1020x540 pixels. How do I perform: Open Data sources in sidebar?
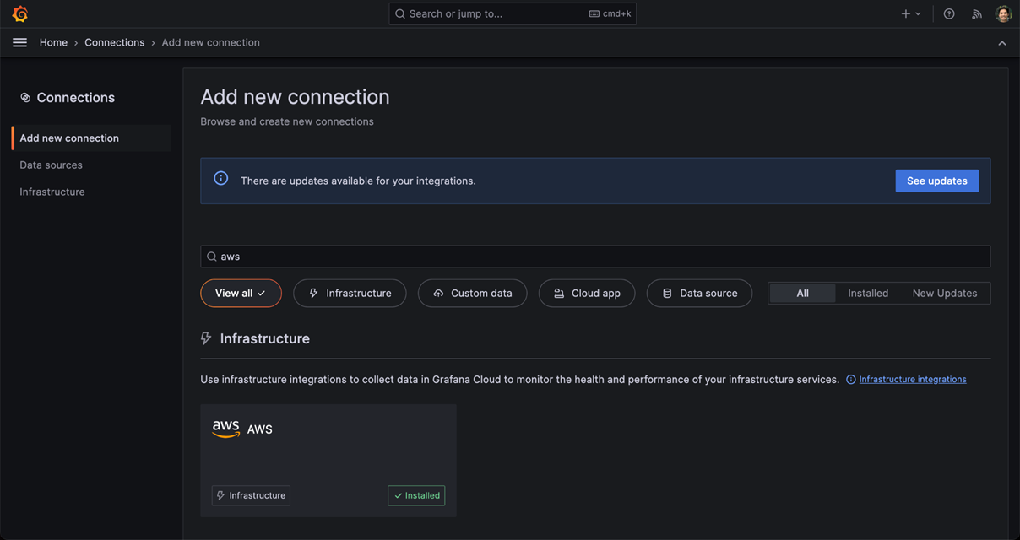click(x=52, y=165)
